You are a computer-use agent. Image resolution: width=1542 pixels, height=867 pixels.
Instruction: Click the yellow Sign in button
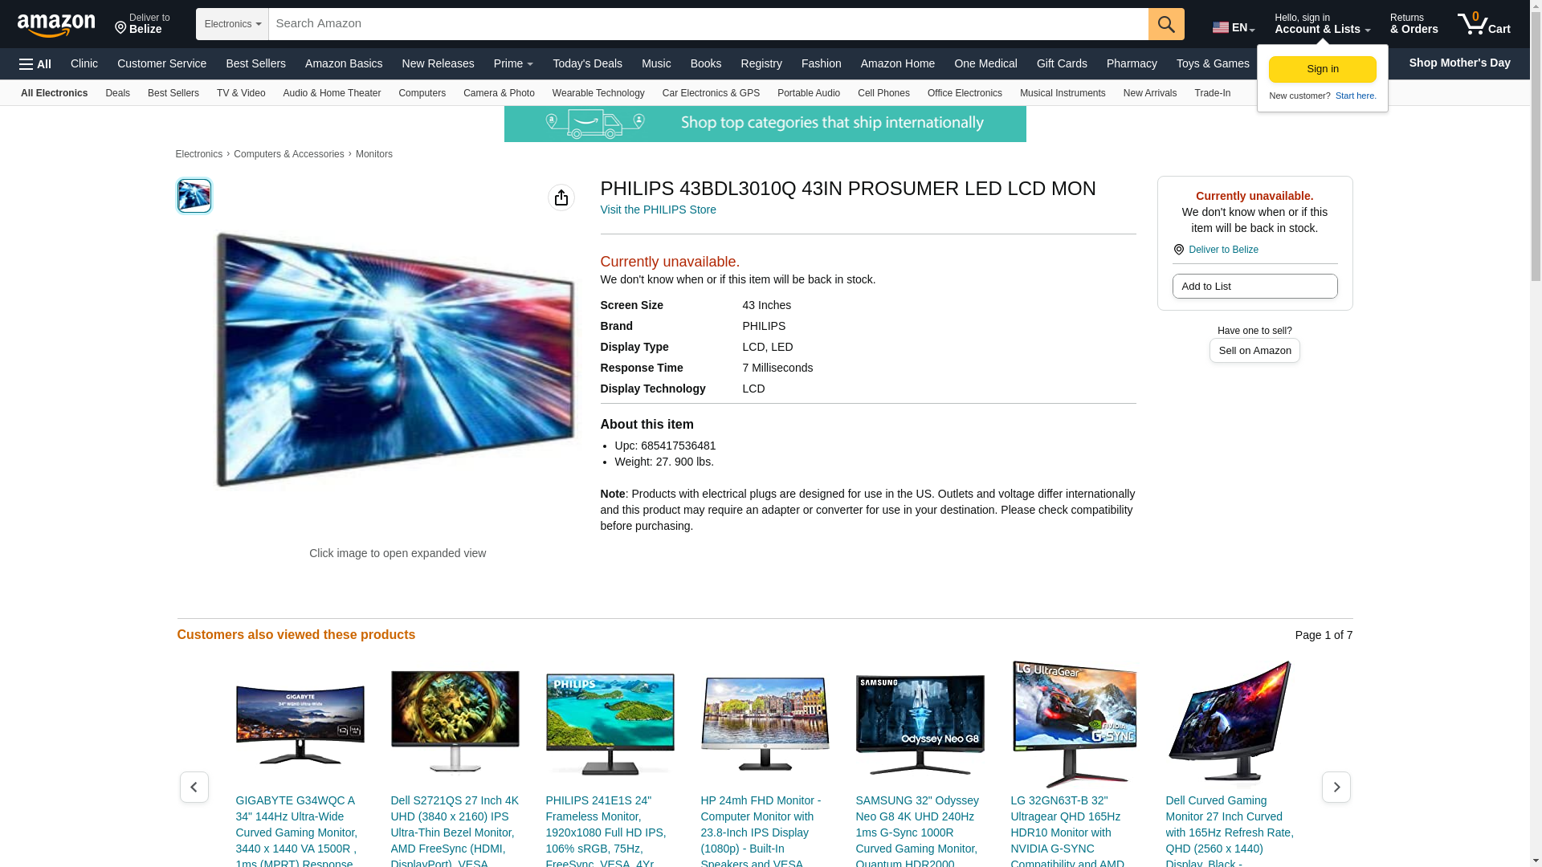(1322, 69)
